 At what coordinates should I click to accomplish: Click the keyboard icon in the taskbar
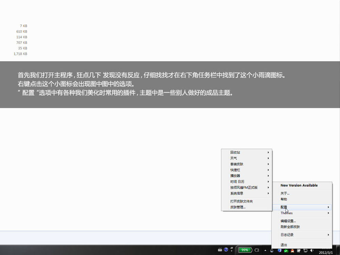click(220, 250)
